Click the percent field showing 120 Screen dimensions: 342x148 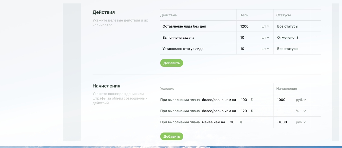tap(244, 111)
